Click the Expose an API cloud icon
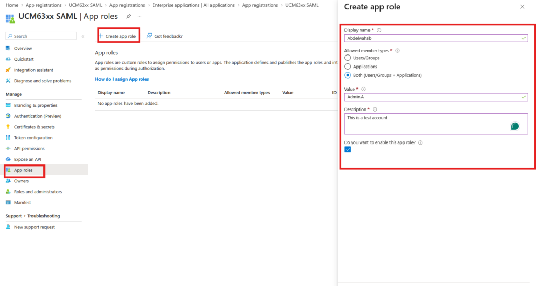The width and height of the screenshot is (536, 286). (8, 159)
